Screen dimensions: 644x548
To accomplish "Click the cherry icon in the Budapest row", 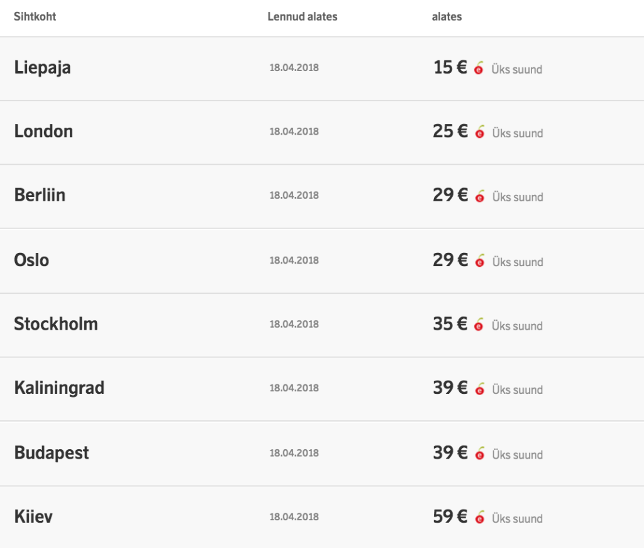I will click(480, 454).
